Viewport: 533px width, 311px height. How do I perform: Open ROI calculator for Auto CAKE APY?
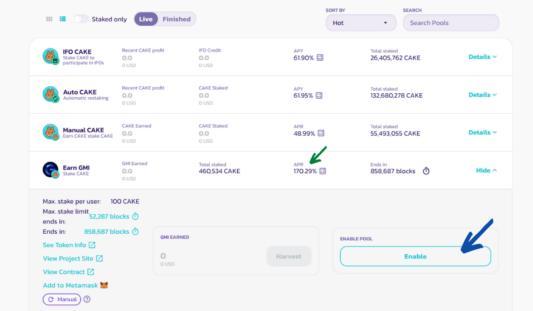pos(319,96)
